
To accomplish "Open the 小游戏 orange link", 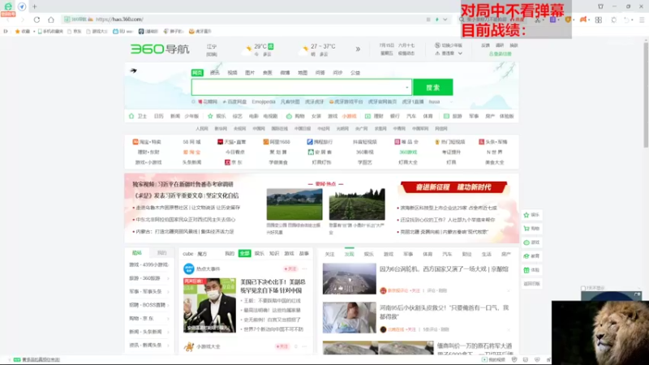I will 350,116.
